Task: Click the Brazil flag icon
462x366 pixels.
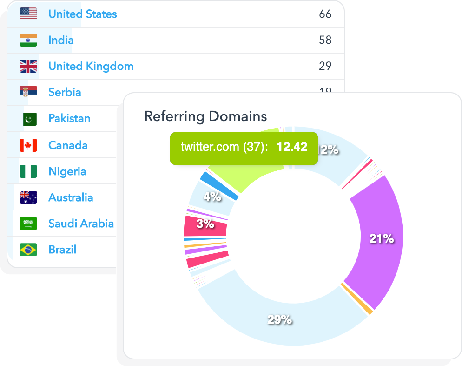Action: 28,250
